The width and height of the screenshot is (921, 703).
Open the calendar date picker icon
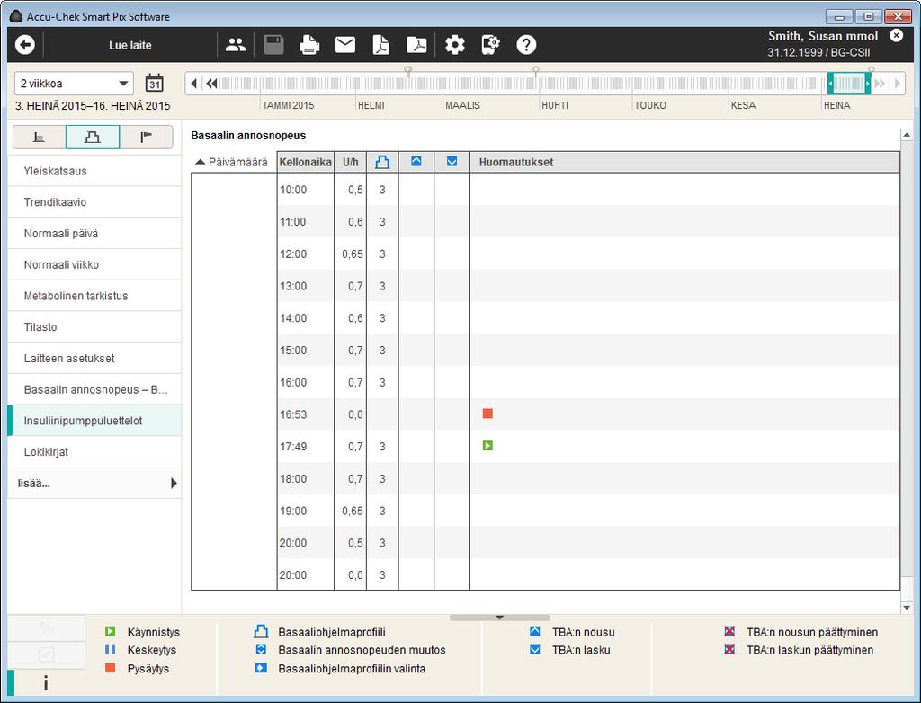coord(155,83)
